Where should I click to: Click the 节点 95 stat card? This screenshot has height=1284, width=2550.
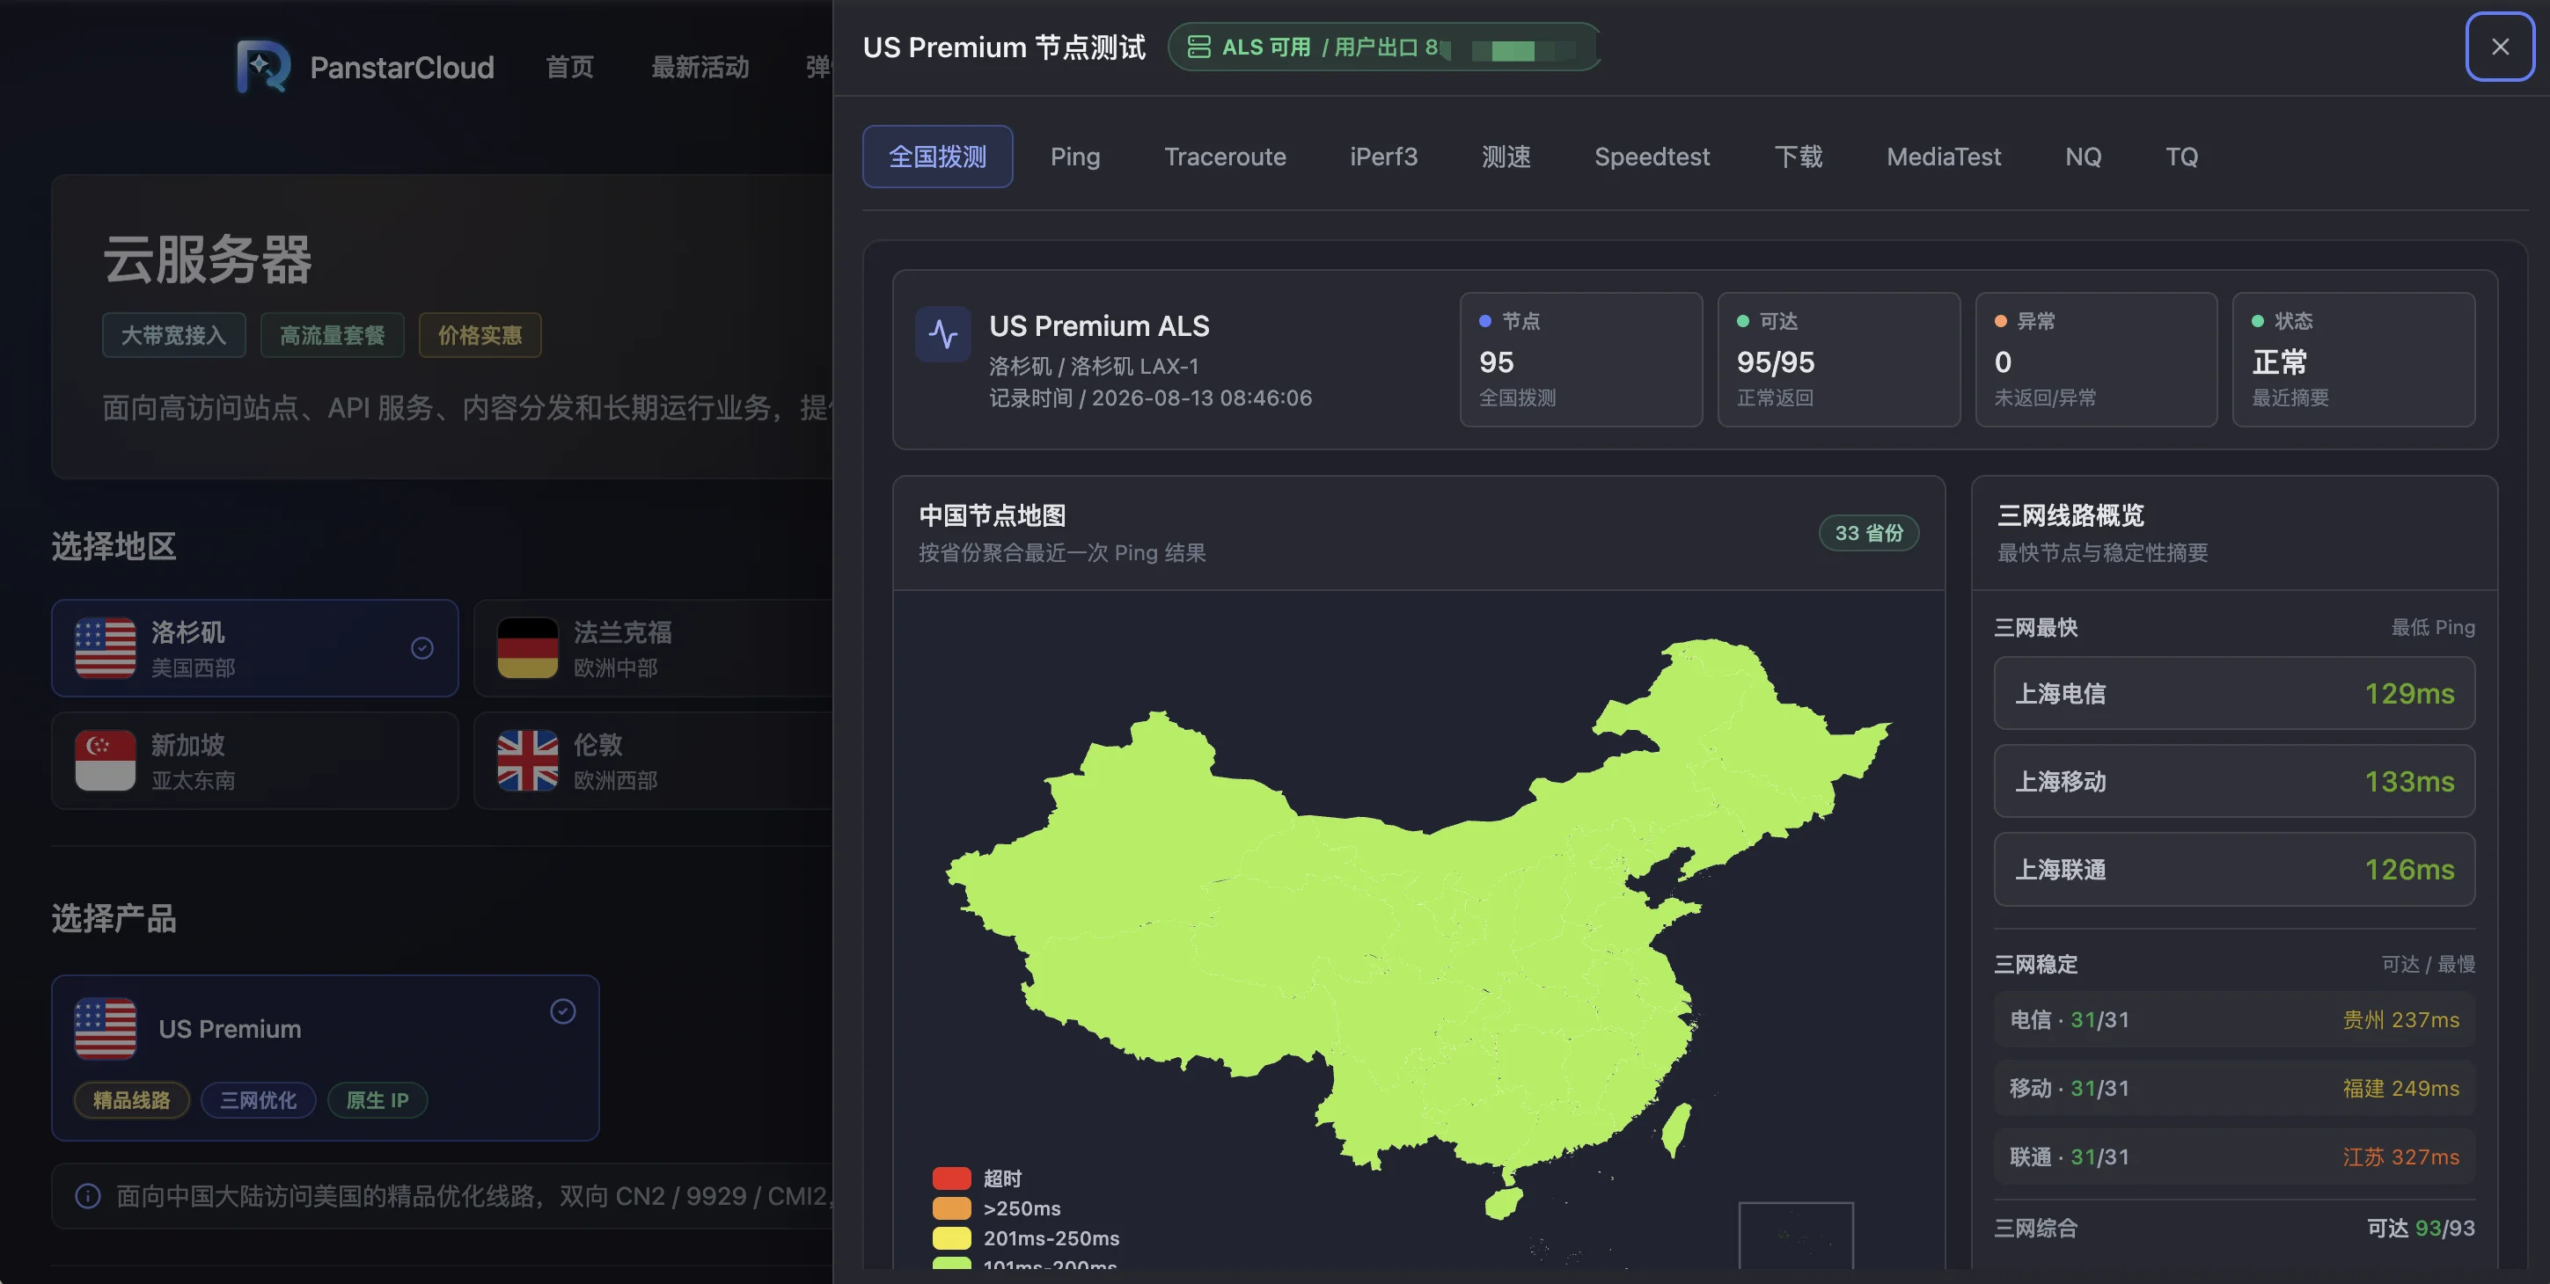click(x=1581, y=359)
